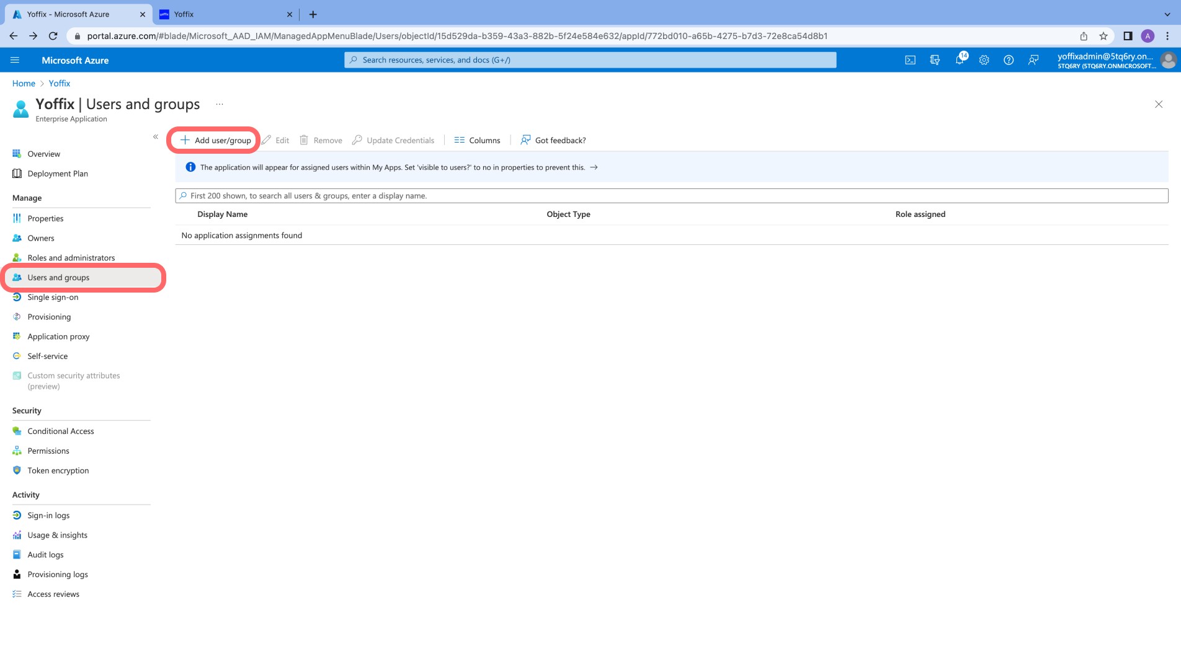Click the share page icon in address bar

point(1084,36)
